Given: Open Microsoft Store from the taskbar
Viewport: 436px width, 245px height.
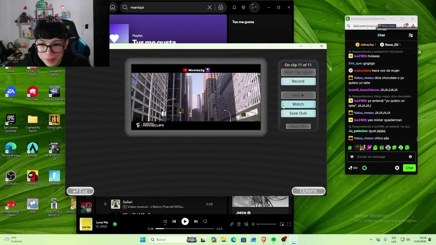Looking at the screenshot, I should (243, 240).
